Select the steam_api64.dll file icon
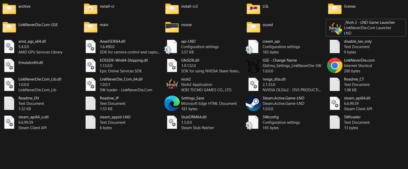This screenshot has width=408, height=169. tap(335, 104)
